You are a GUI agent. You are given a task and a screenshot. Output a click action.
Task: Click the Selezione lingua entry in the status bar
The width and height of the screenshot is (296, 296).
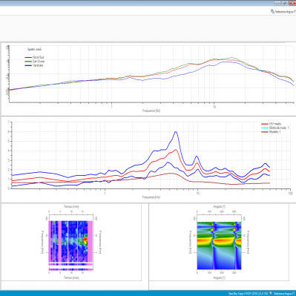285,294
